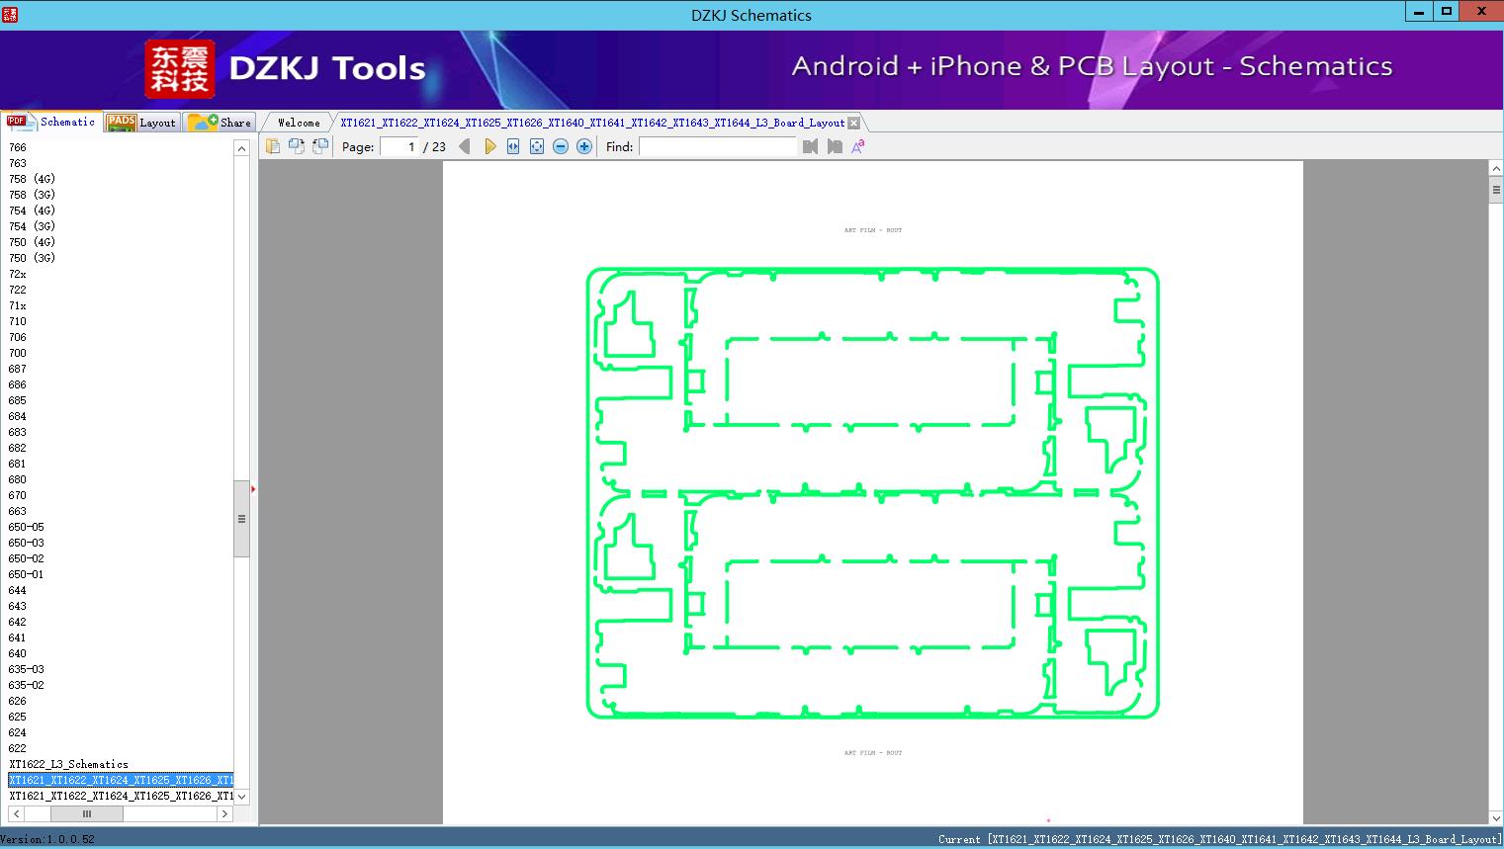Click Version:1.0.0.52 status text
1504x849 pixels.
(x=47, y=839)
